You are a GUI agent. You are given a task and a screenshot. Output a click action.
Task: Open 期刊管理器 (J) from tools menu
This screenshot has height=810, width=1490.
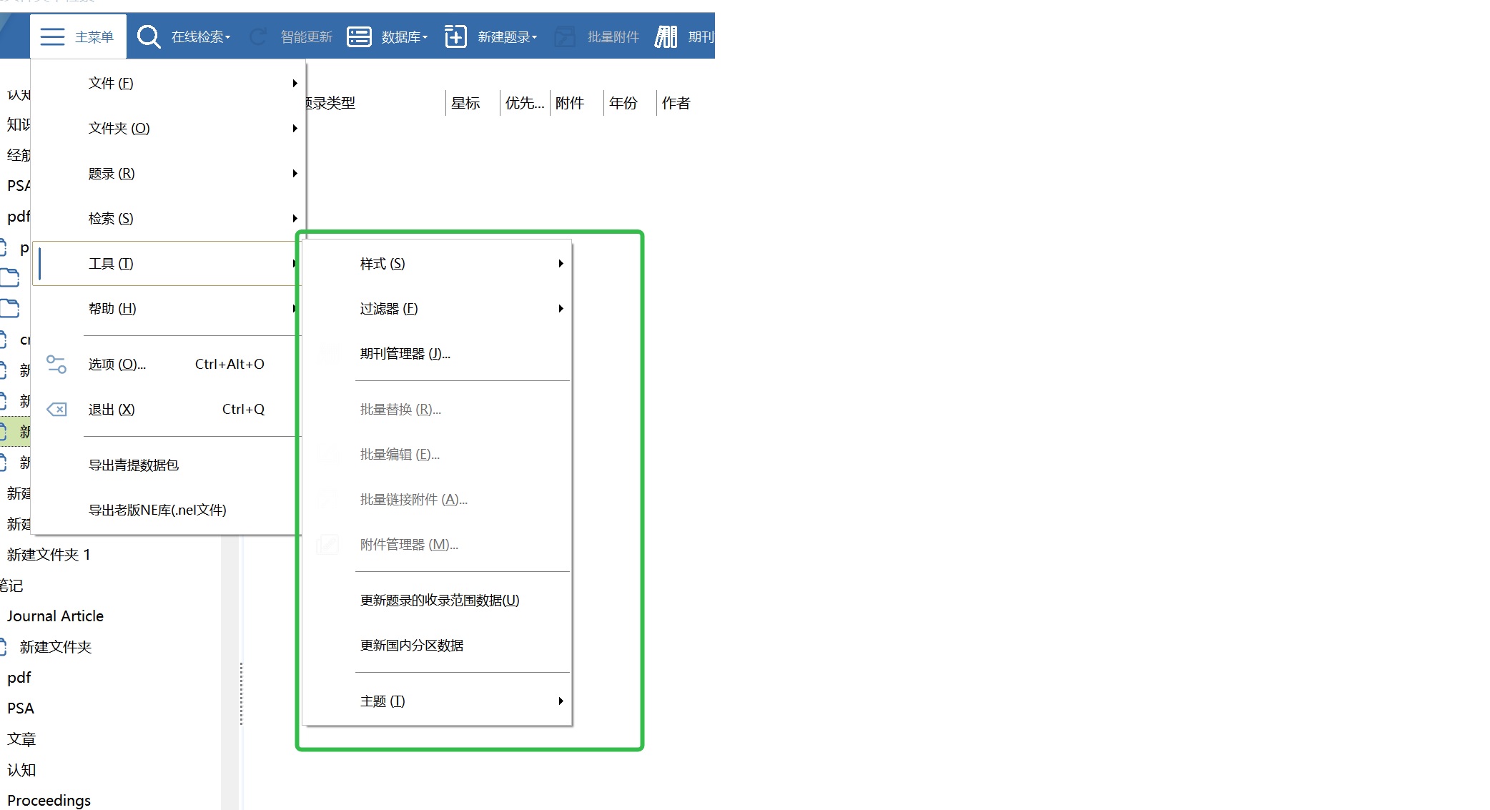(x=405, y=354)
